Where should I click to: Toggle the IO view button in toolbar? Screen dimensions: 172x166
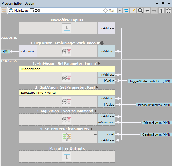click(x=37, y=11)
